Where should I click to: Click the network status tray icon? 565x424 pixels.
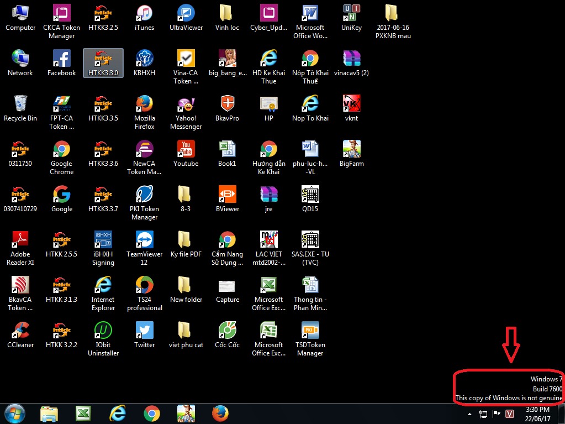coord(483,414)
